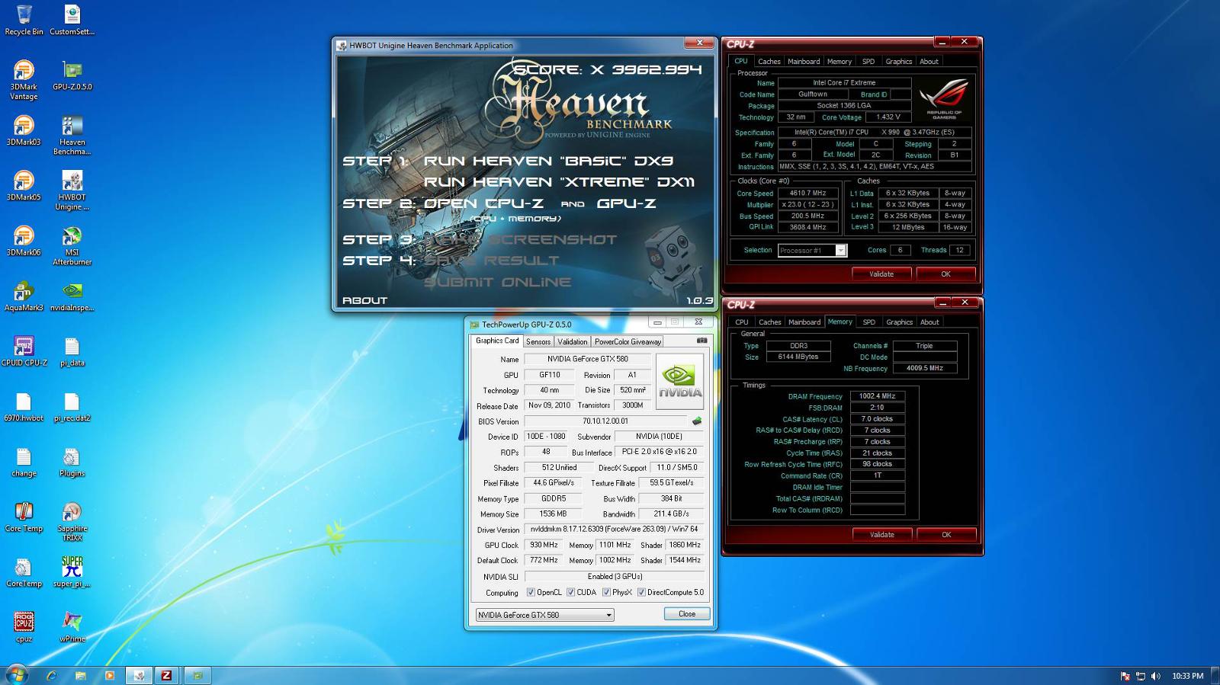The height and width of the screenshot is (685, 1220).
Task: Open the 3DMark Vantage desktop shortcut
Action: pyautogui.click(x=24, y=80)
